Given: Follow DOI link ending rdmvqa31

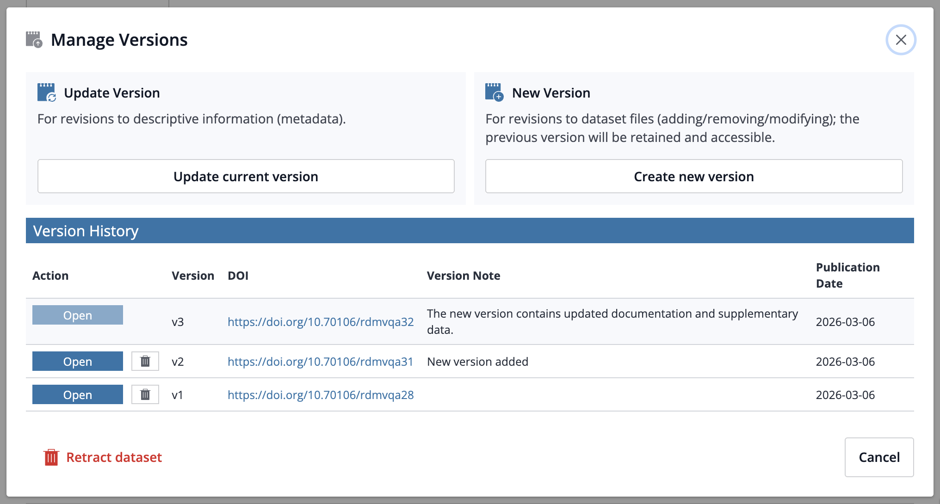Looking at the screenshot, I should [x=320, y=362].
